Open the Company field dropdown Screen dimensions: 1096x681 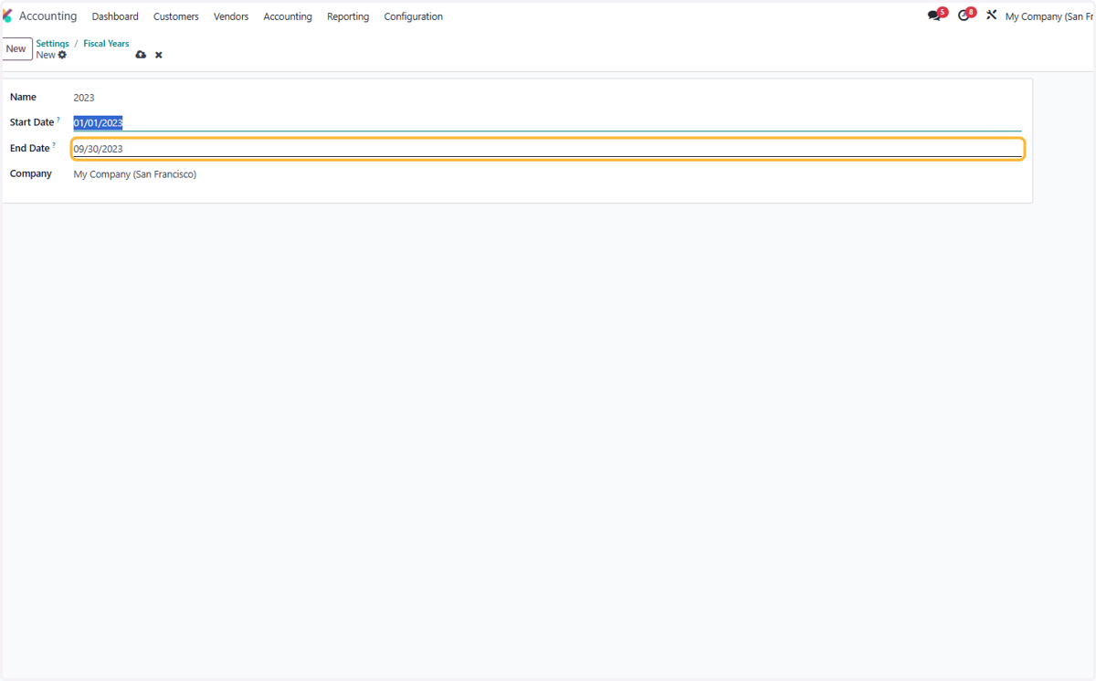pos(547,174)
